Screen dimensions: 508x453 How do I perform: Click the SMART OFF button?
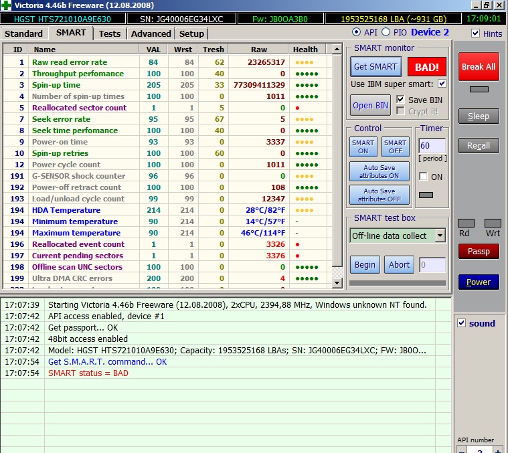coord(396,147)
